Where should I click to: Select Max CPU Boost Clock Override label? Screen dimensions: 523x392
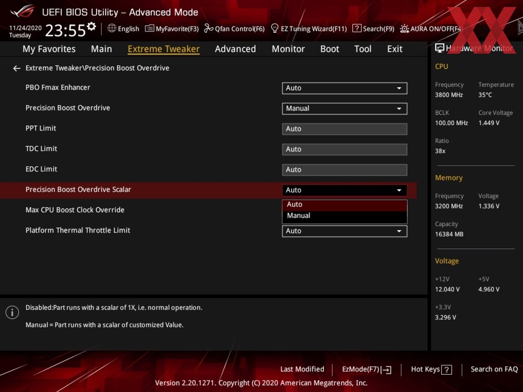[75, 210]
